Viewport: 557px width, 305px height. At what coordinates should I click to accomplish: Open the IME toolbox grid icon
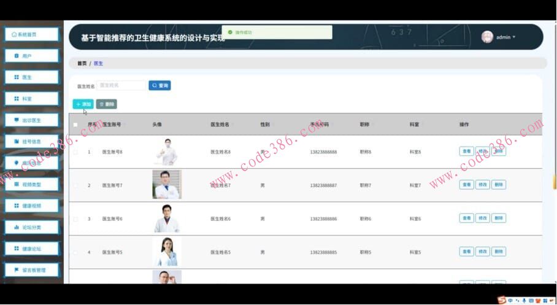click(545, 301)
